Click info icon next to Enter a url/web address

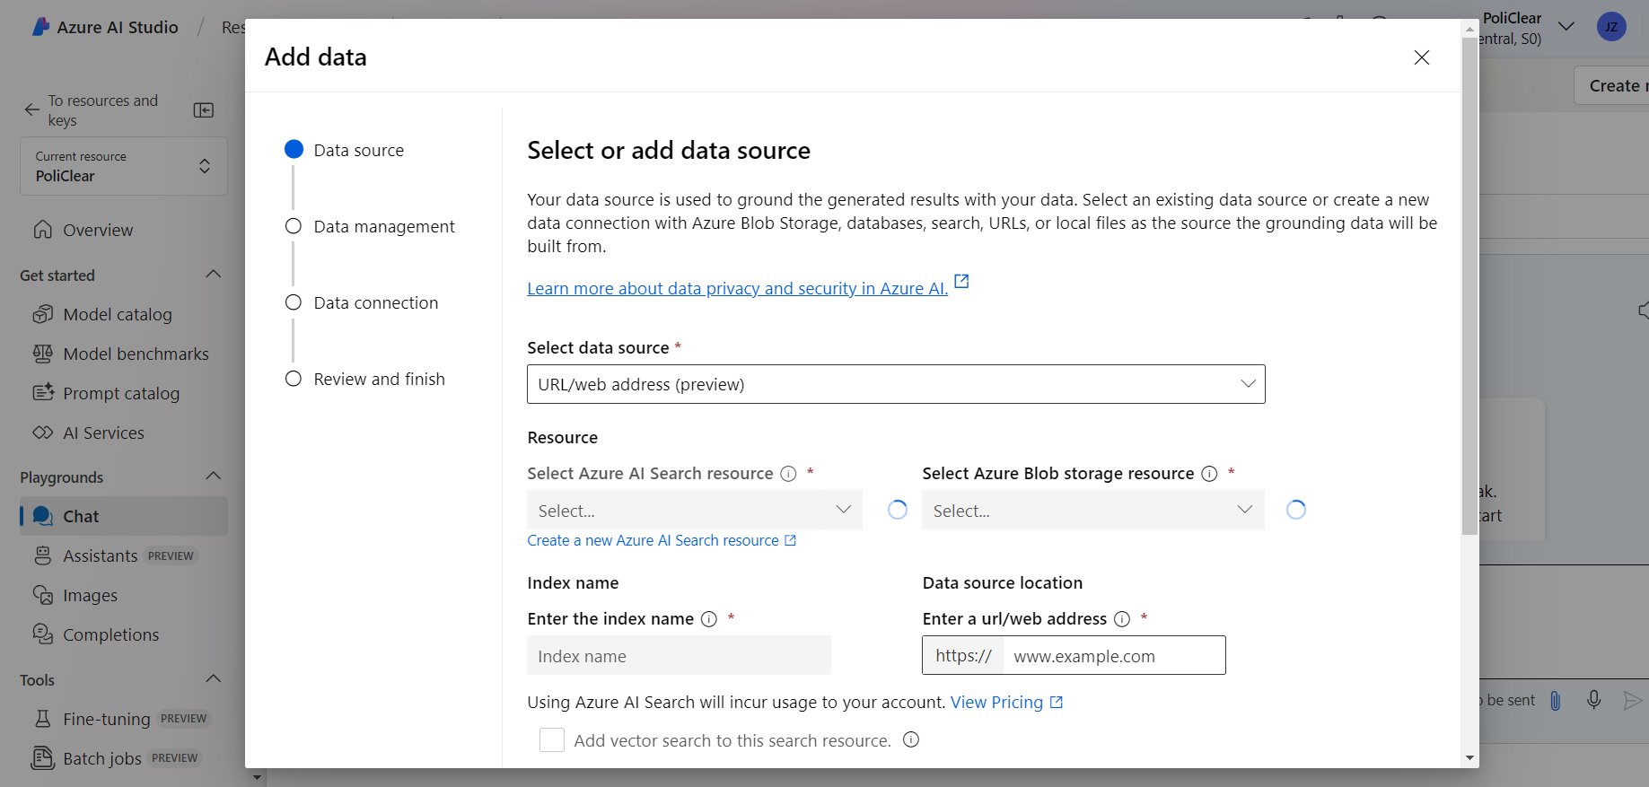pyautogui.click(x=1122, y=619)
